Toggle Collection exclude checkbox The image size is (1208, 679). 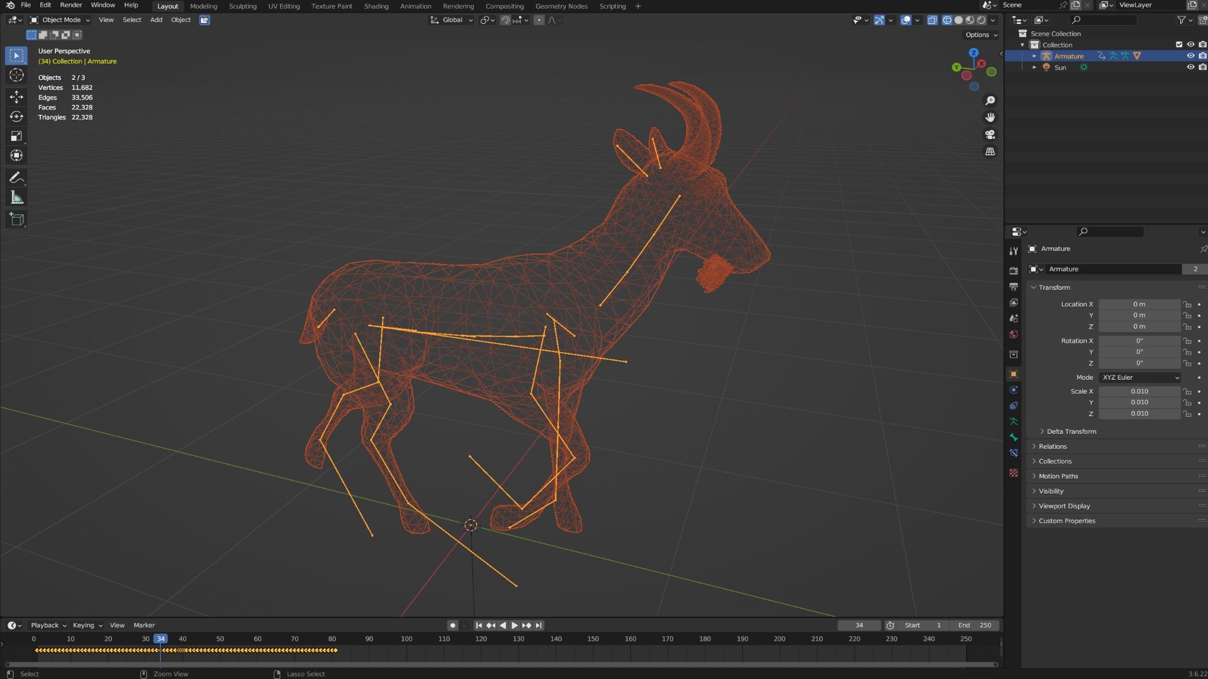click(x=1179, y=45)
